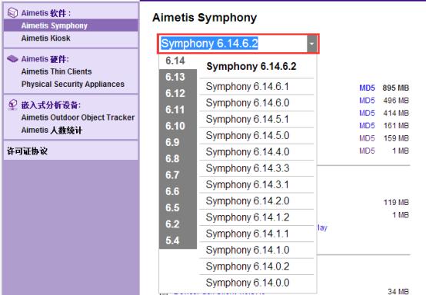
Task: Click MD5 link beside 895 MB
Action: 367,88
